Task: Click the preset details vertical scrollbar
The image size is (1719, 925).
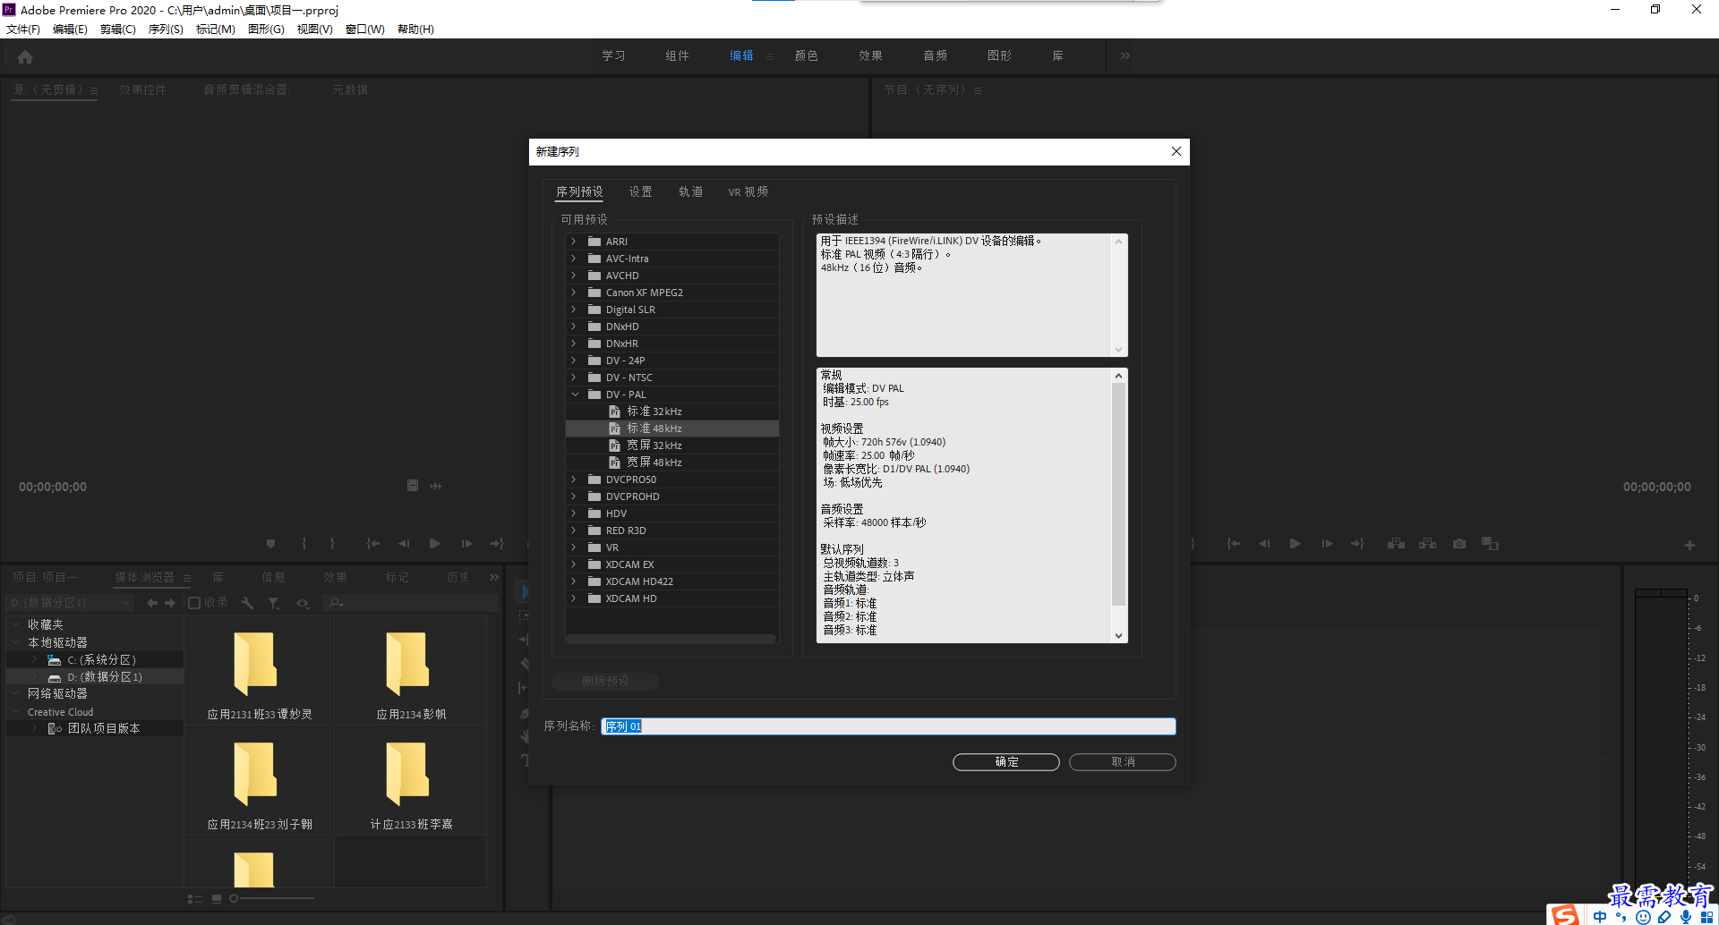Action: coord(1118,494)
